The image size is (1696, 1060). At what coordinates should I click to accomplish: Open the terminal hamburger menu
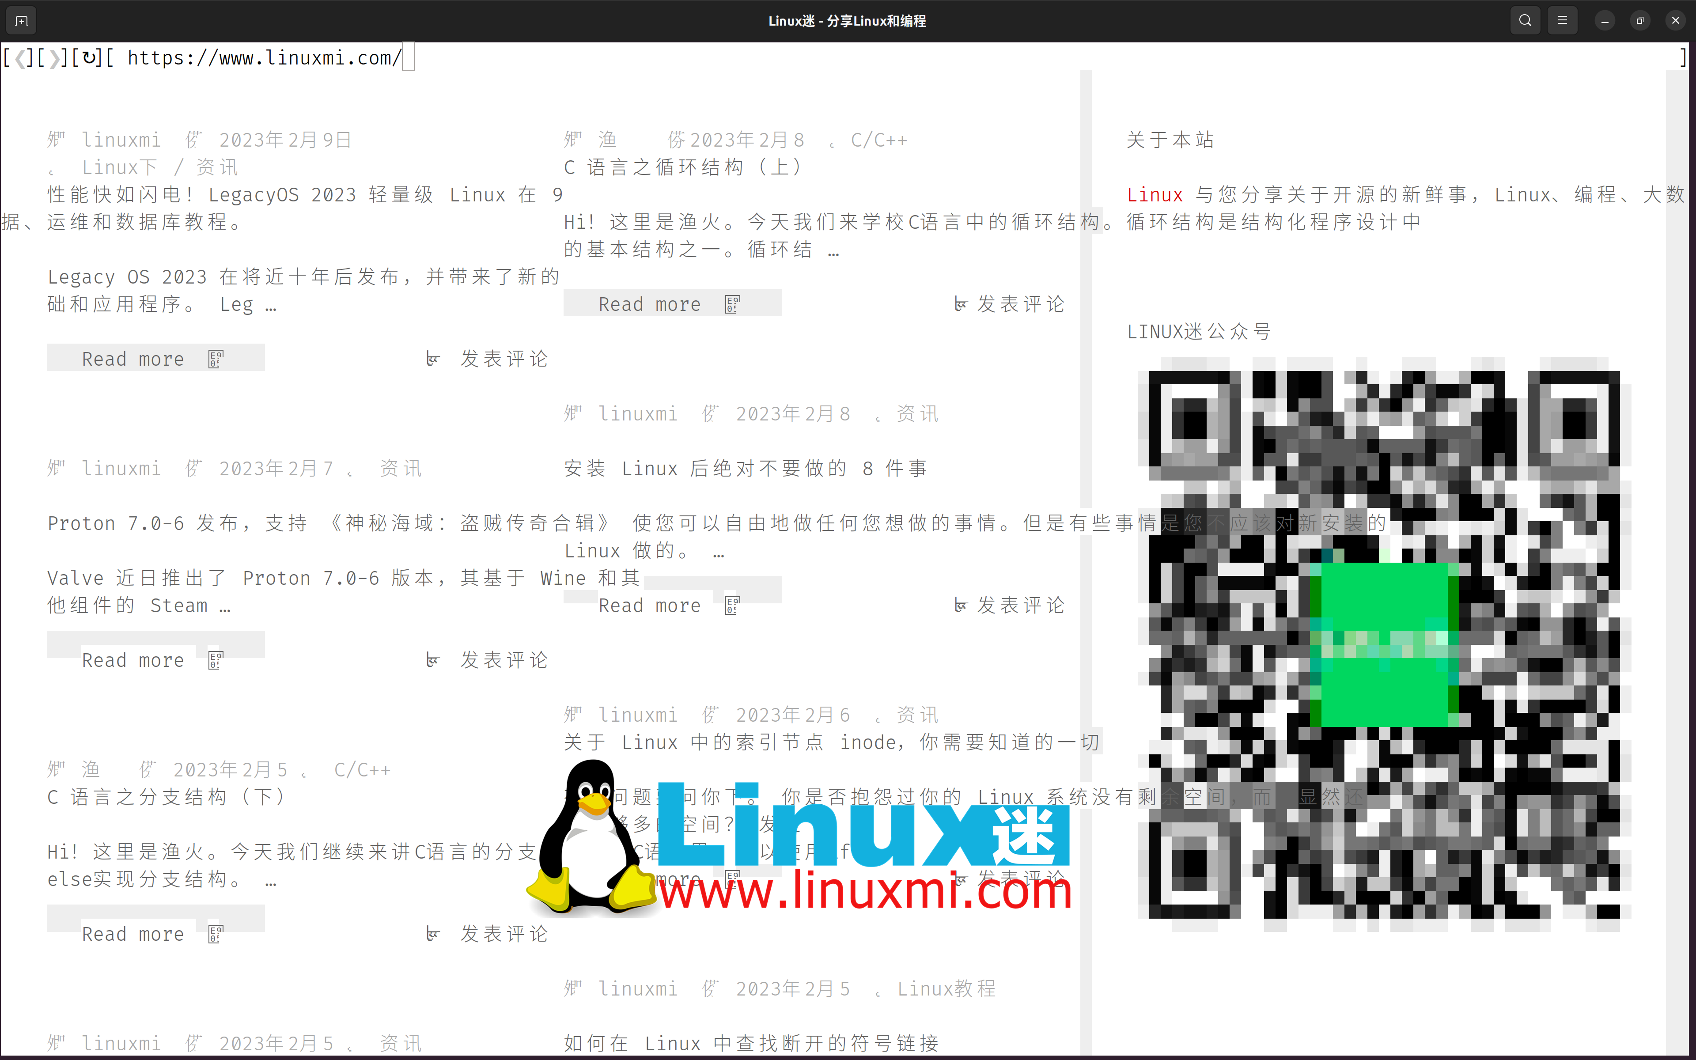point(1562,21)
